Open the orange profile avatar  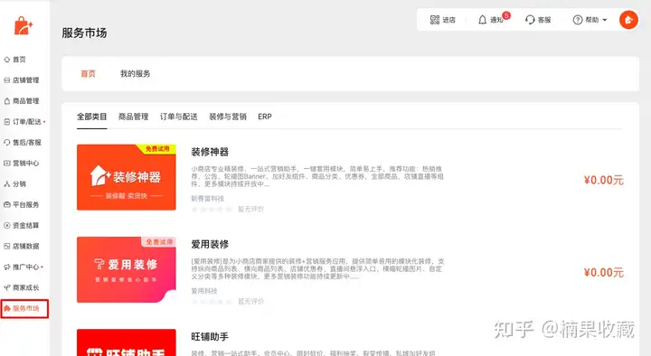coord(628,20)
